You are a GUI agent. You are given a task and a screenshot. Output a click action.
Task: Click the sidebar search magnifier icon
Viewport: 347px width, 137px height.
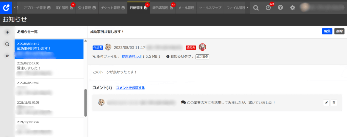point(7,44)
